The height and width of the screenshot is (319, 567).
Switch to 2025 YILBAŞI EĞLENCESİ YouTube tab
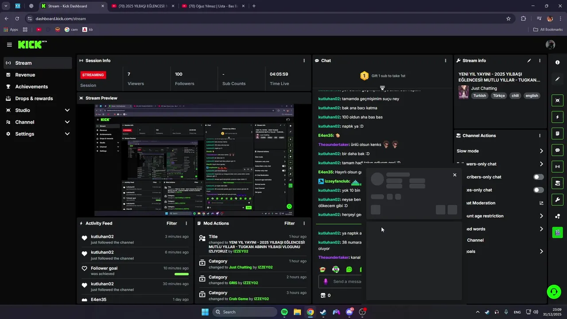pos(143,6)
